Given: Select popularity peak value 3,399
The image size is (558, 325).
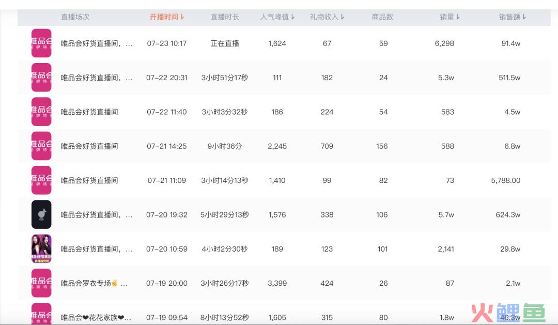Looking at the screenshot, I should [277, 283].
